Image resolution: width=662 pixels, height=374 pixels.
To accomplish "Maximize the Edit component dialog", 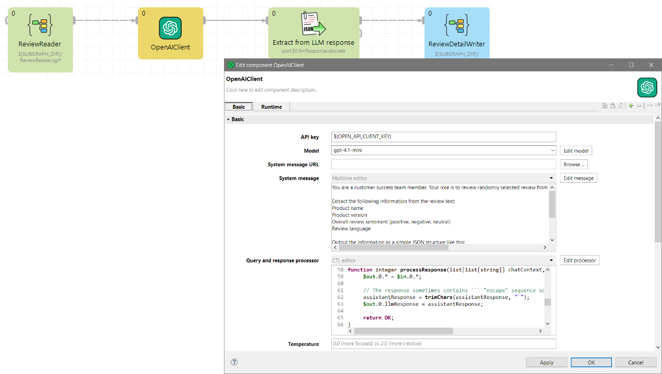I will pos(631,65).
